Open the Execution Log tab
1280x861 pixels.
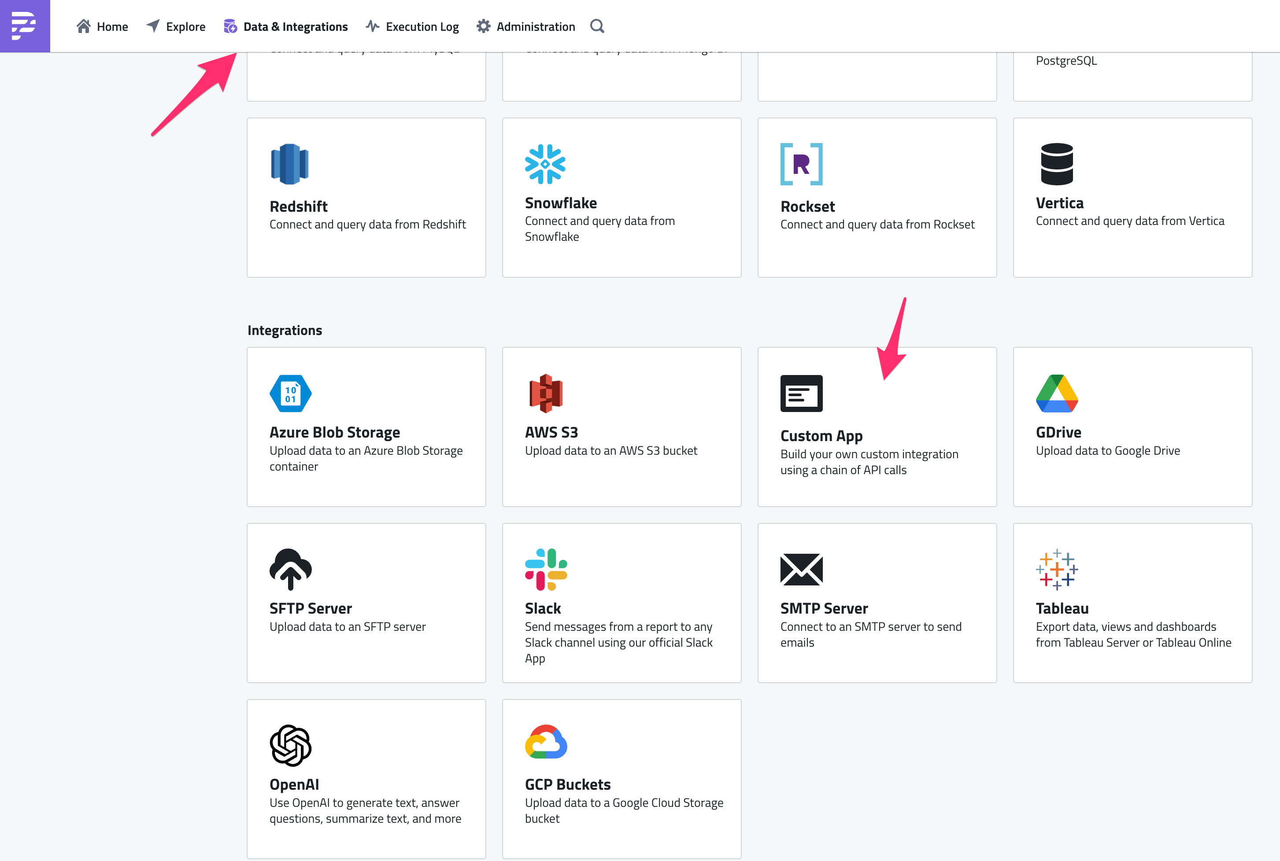pyautogui.click(x=412, y=26)
